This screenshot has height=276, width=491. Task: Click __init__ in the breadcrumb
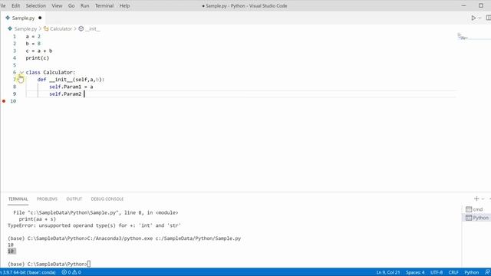tap(93, 29)
